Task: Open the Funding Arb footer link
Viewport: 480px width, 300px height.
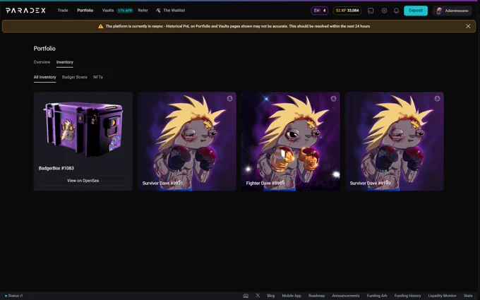Action: [x=377, y=296]
